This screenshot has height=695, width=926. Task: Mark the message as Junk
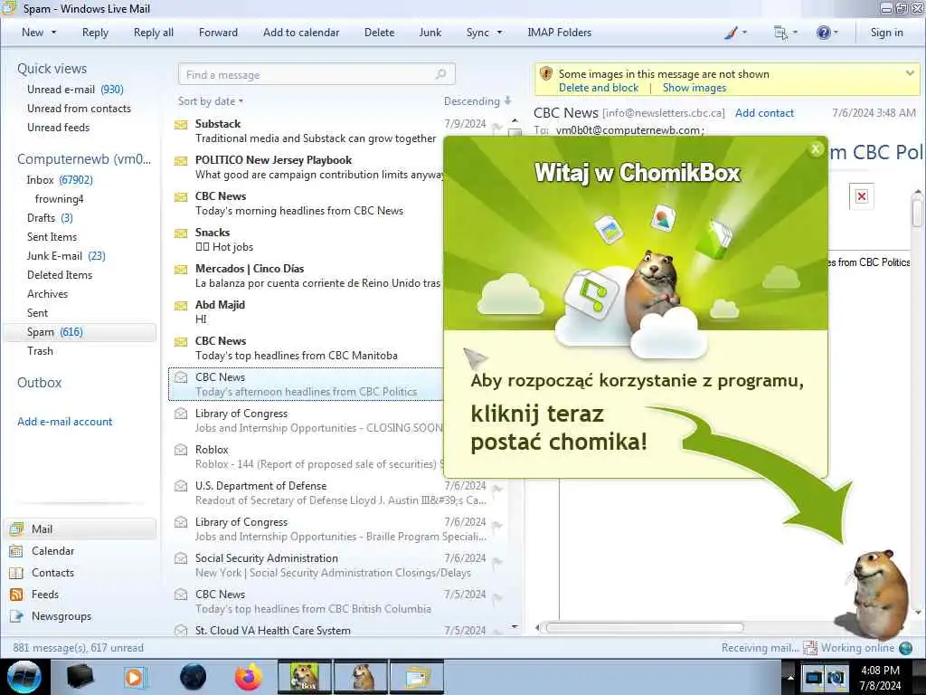(x=430, y=33)
